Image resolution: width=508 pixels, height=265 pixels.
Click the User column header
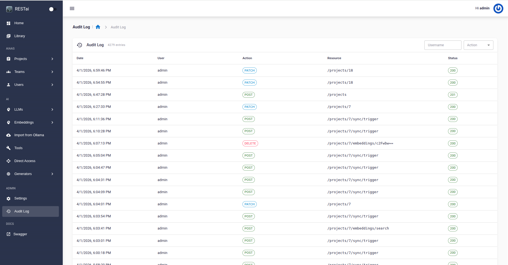click(161, 58)
